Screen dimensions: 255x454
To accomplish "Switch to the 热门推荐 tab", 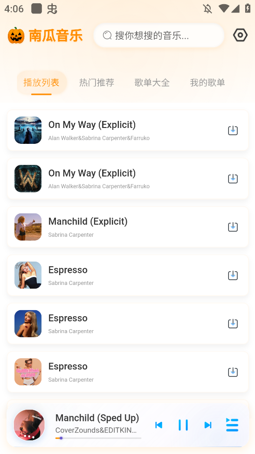I will pos(96,83).
